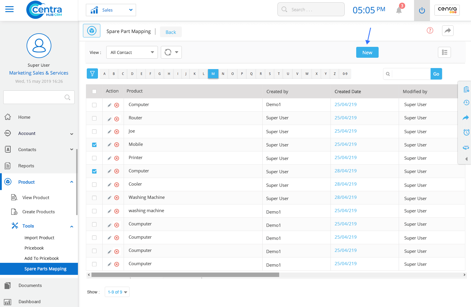
Task: Click the Centra Hub CRM logo
Action: pos(44,10)
